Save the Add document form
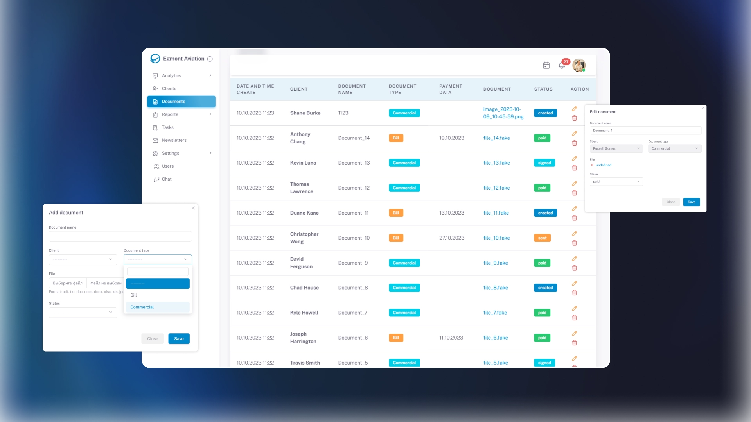 [x=179, y=339]
